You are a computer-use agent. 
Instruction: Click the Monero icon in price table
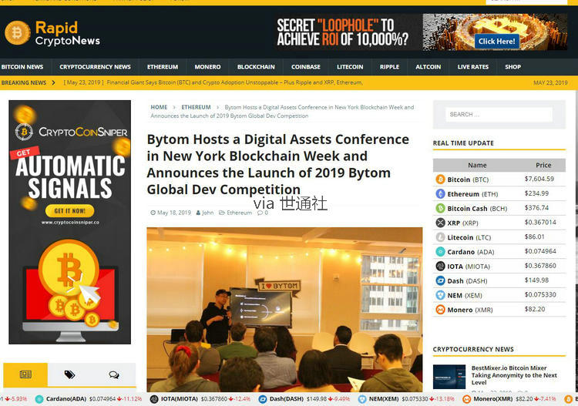[x=440, y=310]
